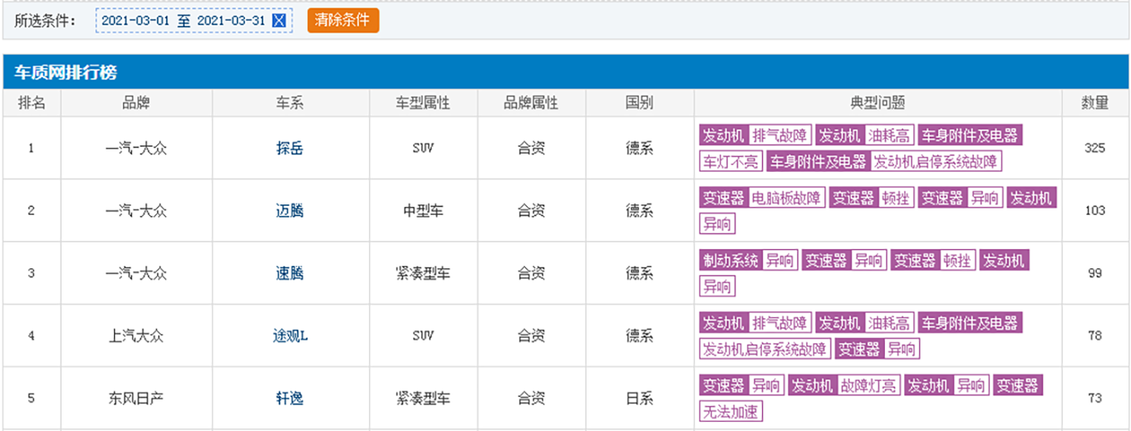Click the 东风日产 brand cell
1131x431 pixels.
(x=136, y=399)
